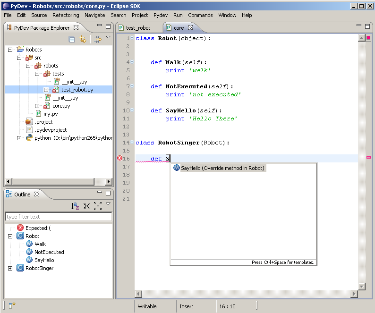Maximize the Outline panel
The image size is (375, 313).
[108, 193]
